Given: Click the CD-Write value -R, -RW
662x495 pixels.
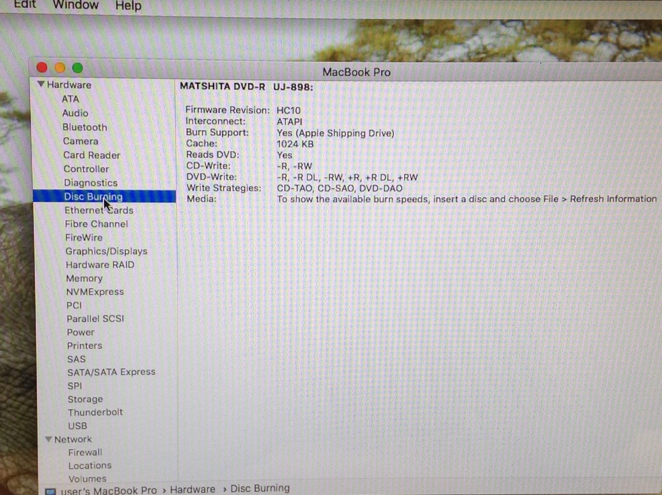Looking at the screenshot, I should click(295, 166).
